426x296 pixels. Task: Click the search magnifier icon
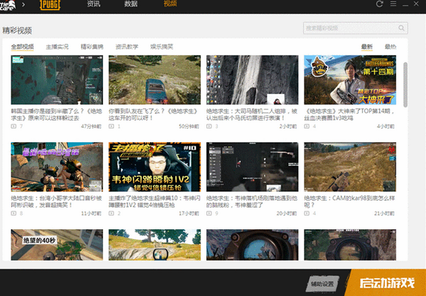click(401, 28)
